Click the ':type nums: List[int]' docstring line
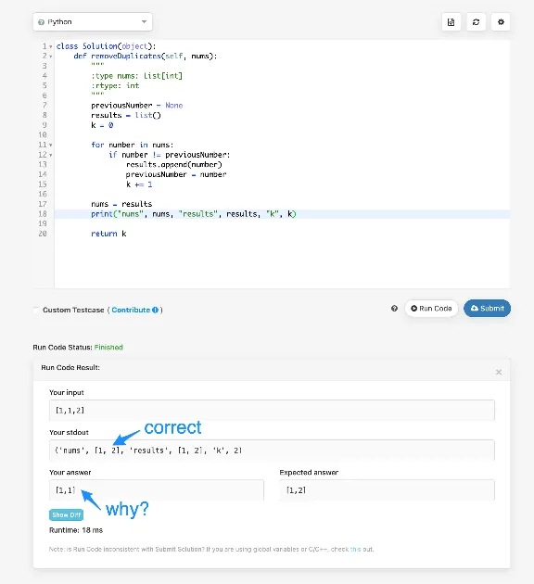This screenshot has height=584, width=534. pos(136,76)
